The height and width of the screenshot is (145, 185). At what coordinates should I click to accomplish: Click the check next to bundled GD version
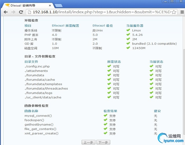128,43
